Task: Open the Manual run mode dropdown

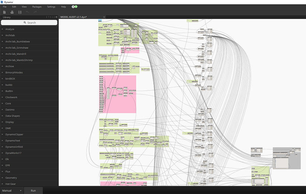Action: click(x=12, y=191)
